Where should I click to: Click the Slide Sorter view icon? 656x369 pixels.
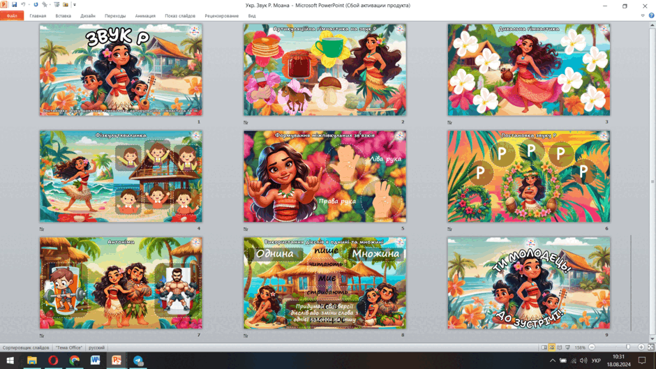point(552,347)
